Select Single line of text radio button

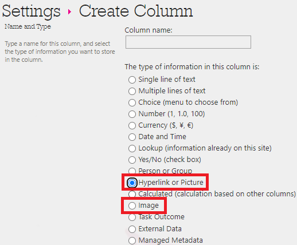132,80
